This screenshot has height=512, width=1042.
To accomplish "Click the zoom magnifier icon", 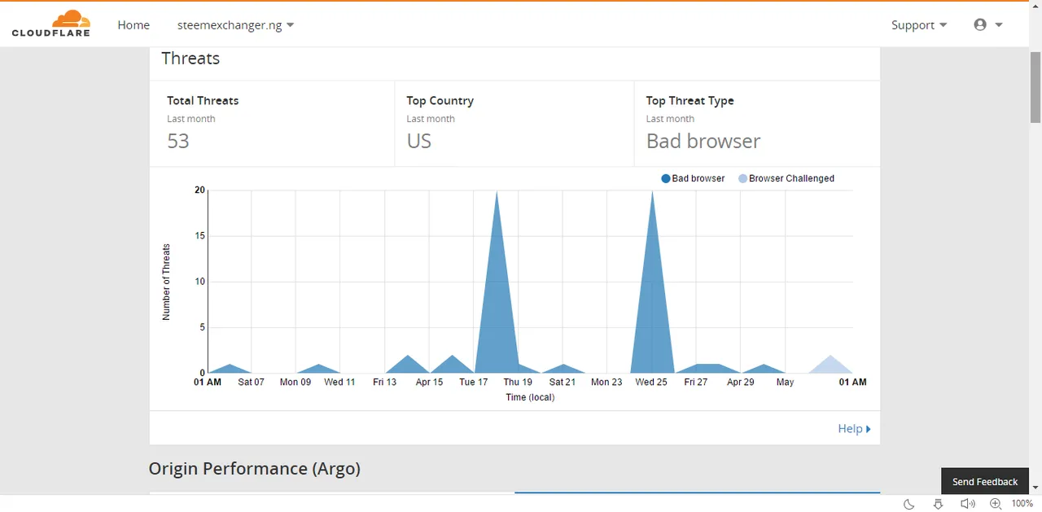I will pyautogui.click(x=995, y=504).
